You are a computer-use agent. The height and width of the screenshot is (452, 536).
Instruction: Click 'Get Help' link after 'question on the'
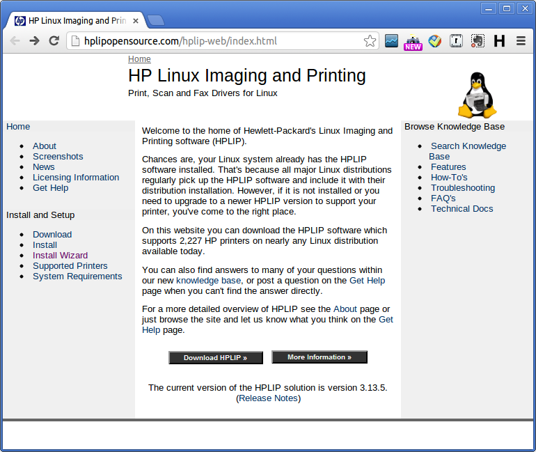click(367, 281)
